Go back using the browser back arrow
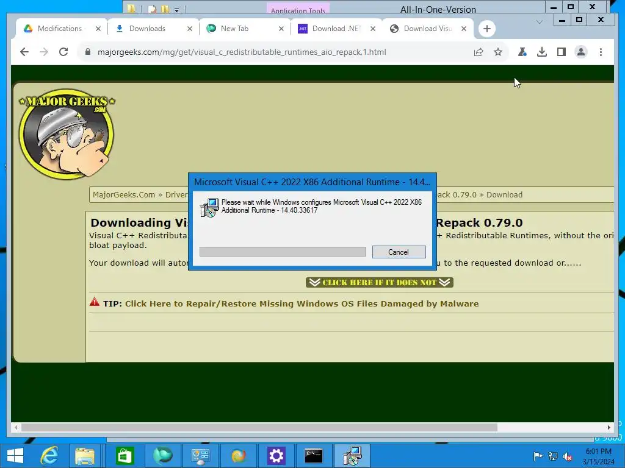625x468 pixels. tap(24, 52)
